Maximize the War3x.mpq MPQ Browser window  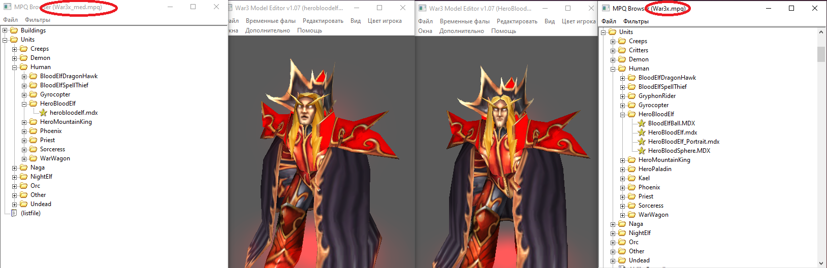click(791, 8)
